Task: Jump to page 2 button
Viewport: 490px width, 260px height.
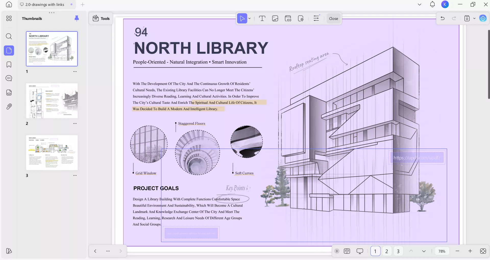Action: click(x=387, y=251)
